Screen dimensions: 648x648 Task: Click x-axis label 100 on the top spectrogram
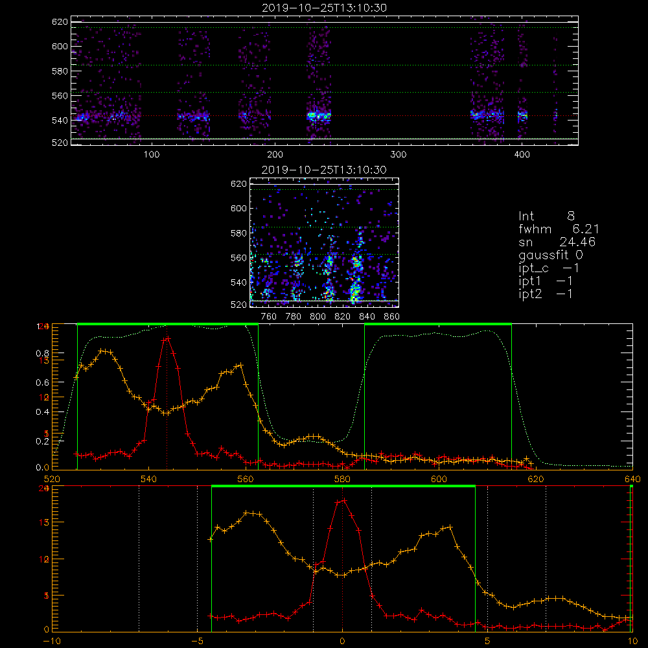tap(152, 155)
